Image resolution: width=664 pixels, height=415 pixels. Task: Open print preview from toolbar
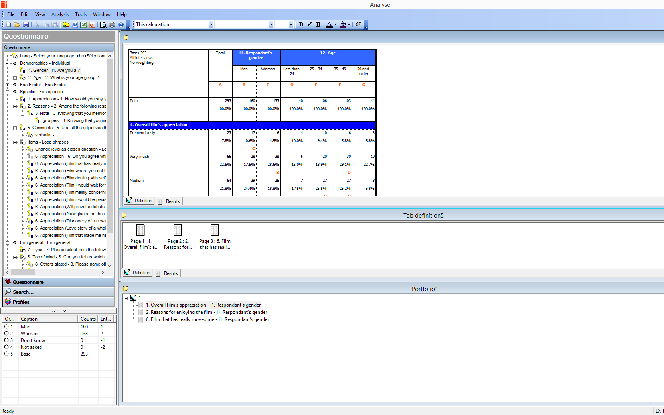point(103,25)
